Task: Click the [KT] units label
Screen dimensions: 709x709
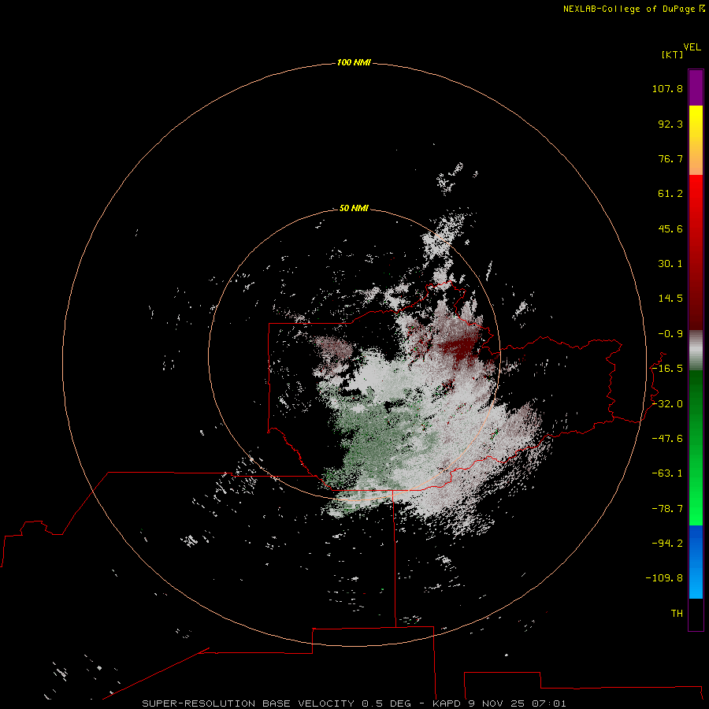Action: click(673, 54)
